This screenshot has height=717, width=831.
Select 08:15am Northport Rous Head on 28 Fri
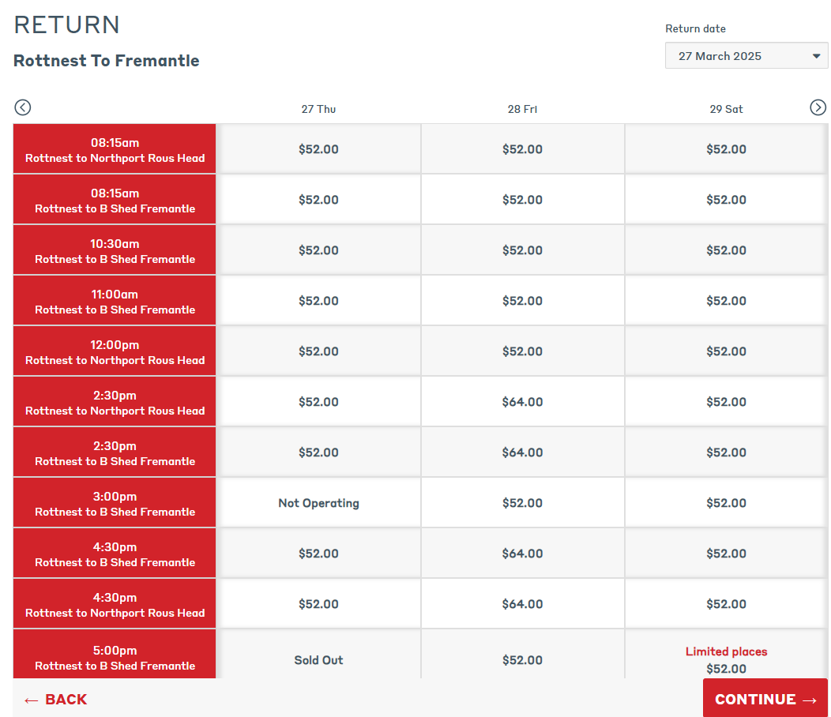coord(523,149)
